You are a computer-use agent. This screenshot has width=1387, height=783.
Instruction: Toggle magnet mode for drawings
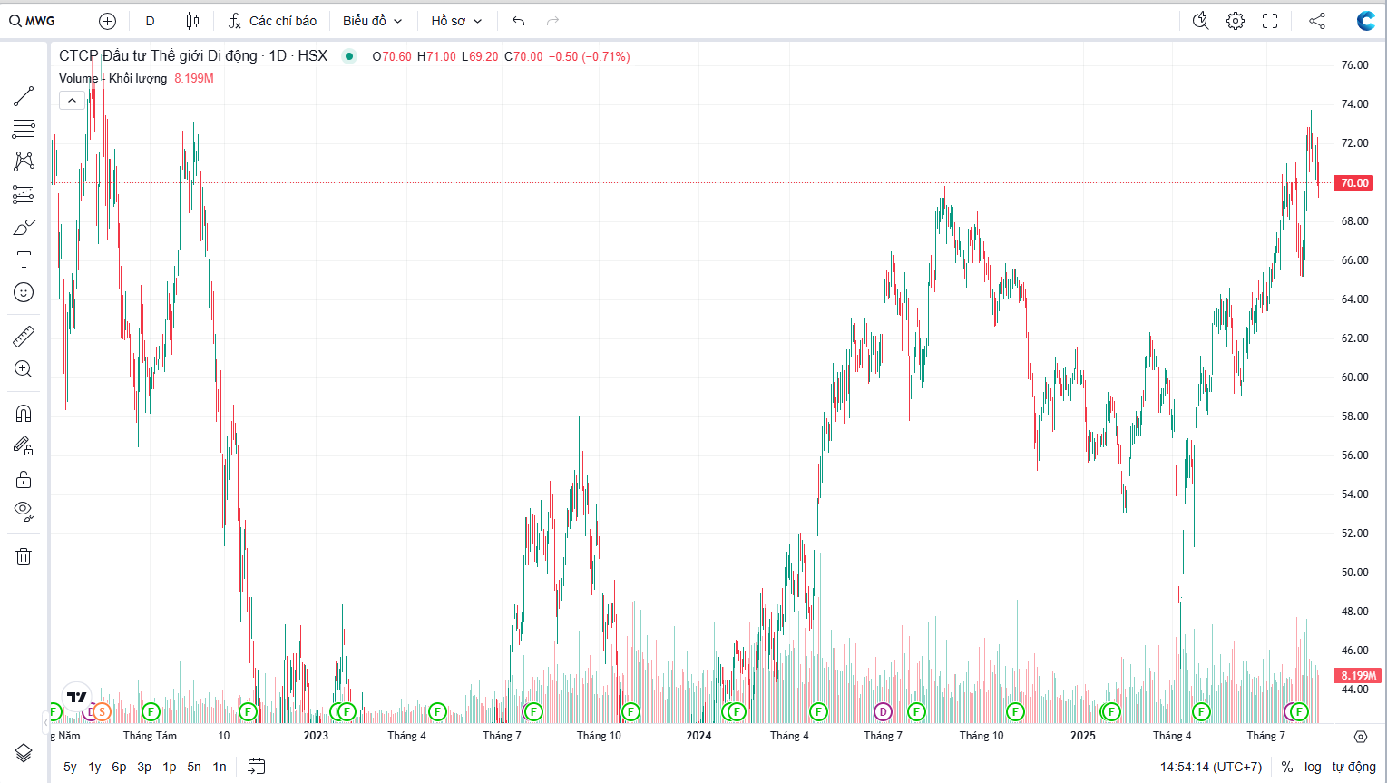24,414
